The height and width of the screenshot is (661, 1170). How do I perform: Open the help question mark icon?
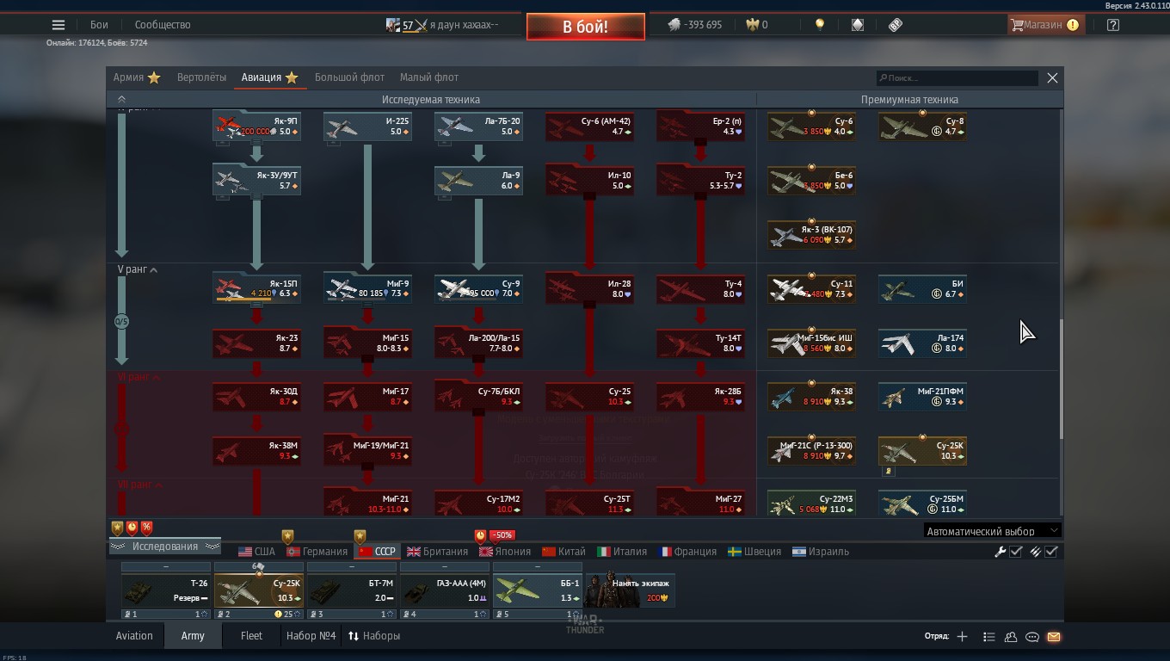click(1113, 25)
